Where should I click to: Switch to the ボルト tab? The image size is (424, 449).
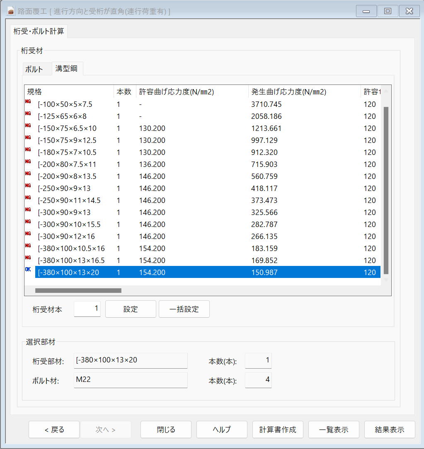(34, 69)
